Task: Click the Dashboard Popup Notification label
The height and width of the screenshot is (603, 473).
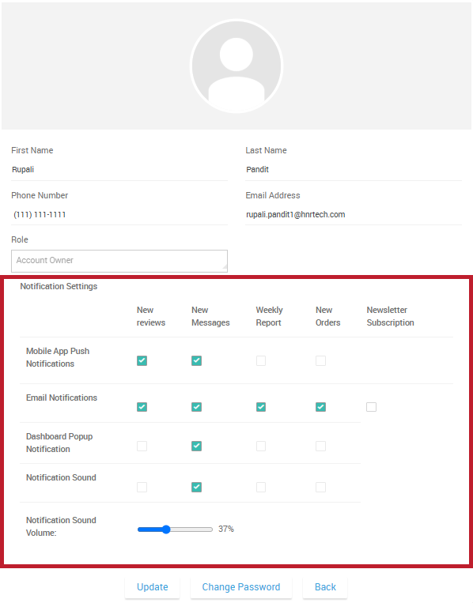Action: click(x=59, y=443)
